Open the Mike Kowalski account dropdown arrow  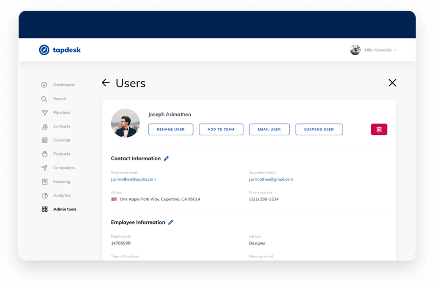point(395,50)
